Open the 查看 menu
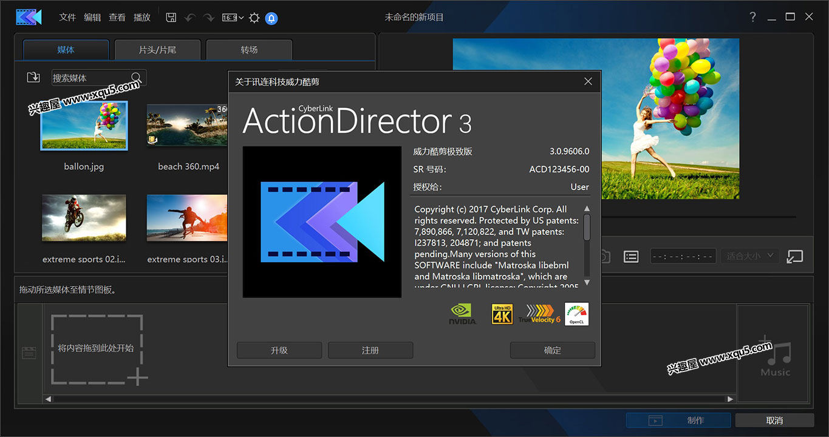 point(117,18)
